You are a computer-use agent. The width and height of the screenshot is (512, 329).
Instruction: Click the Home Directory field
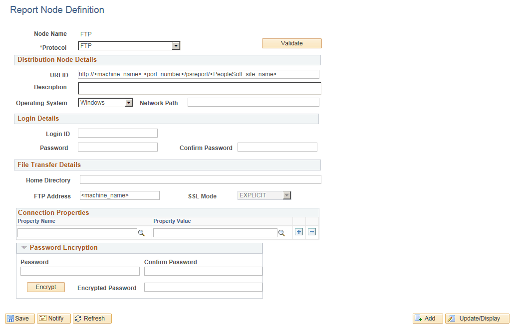199,179
